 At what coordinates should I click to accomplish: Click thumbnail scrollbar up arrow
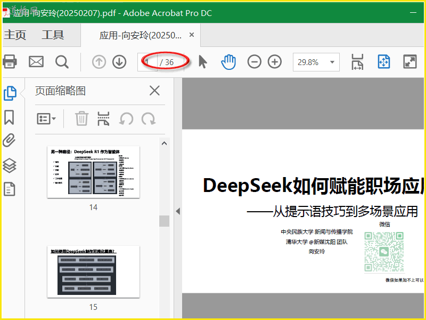pyautogui.click(x=164, y=143)
